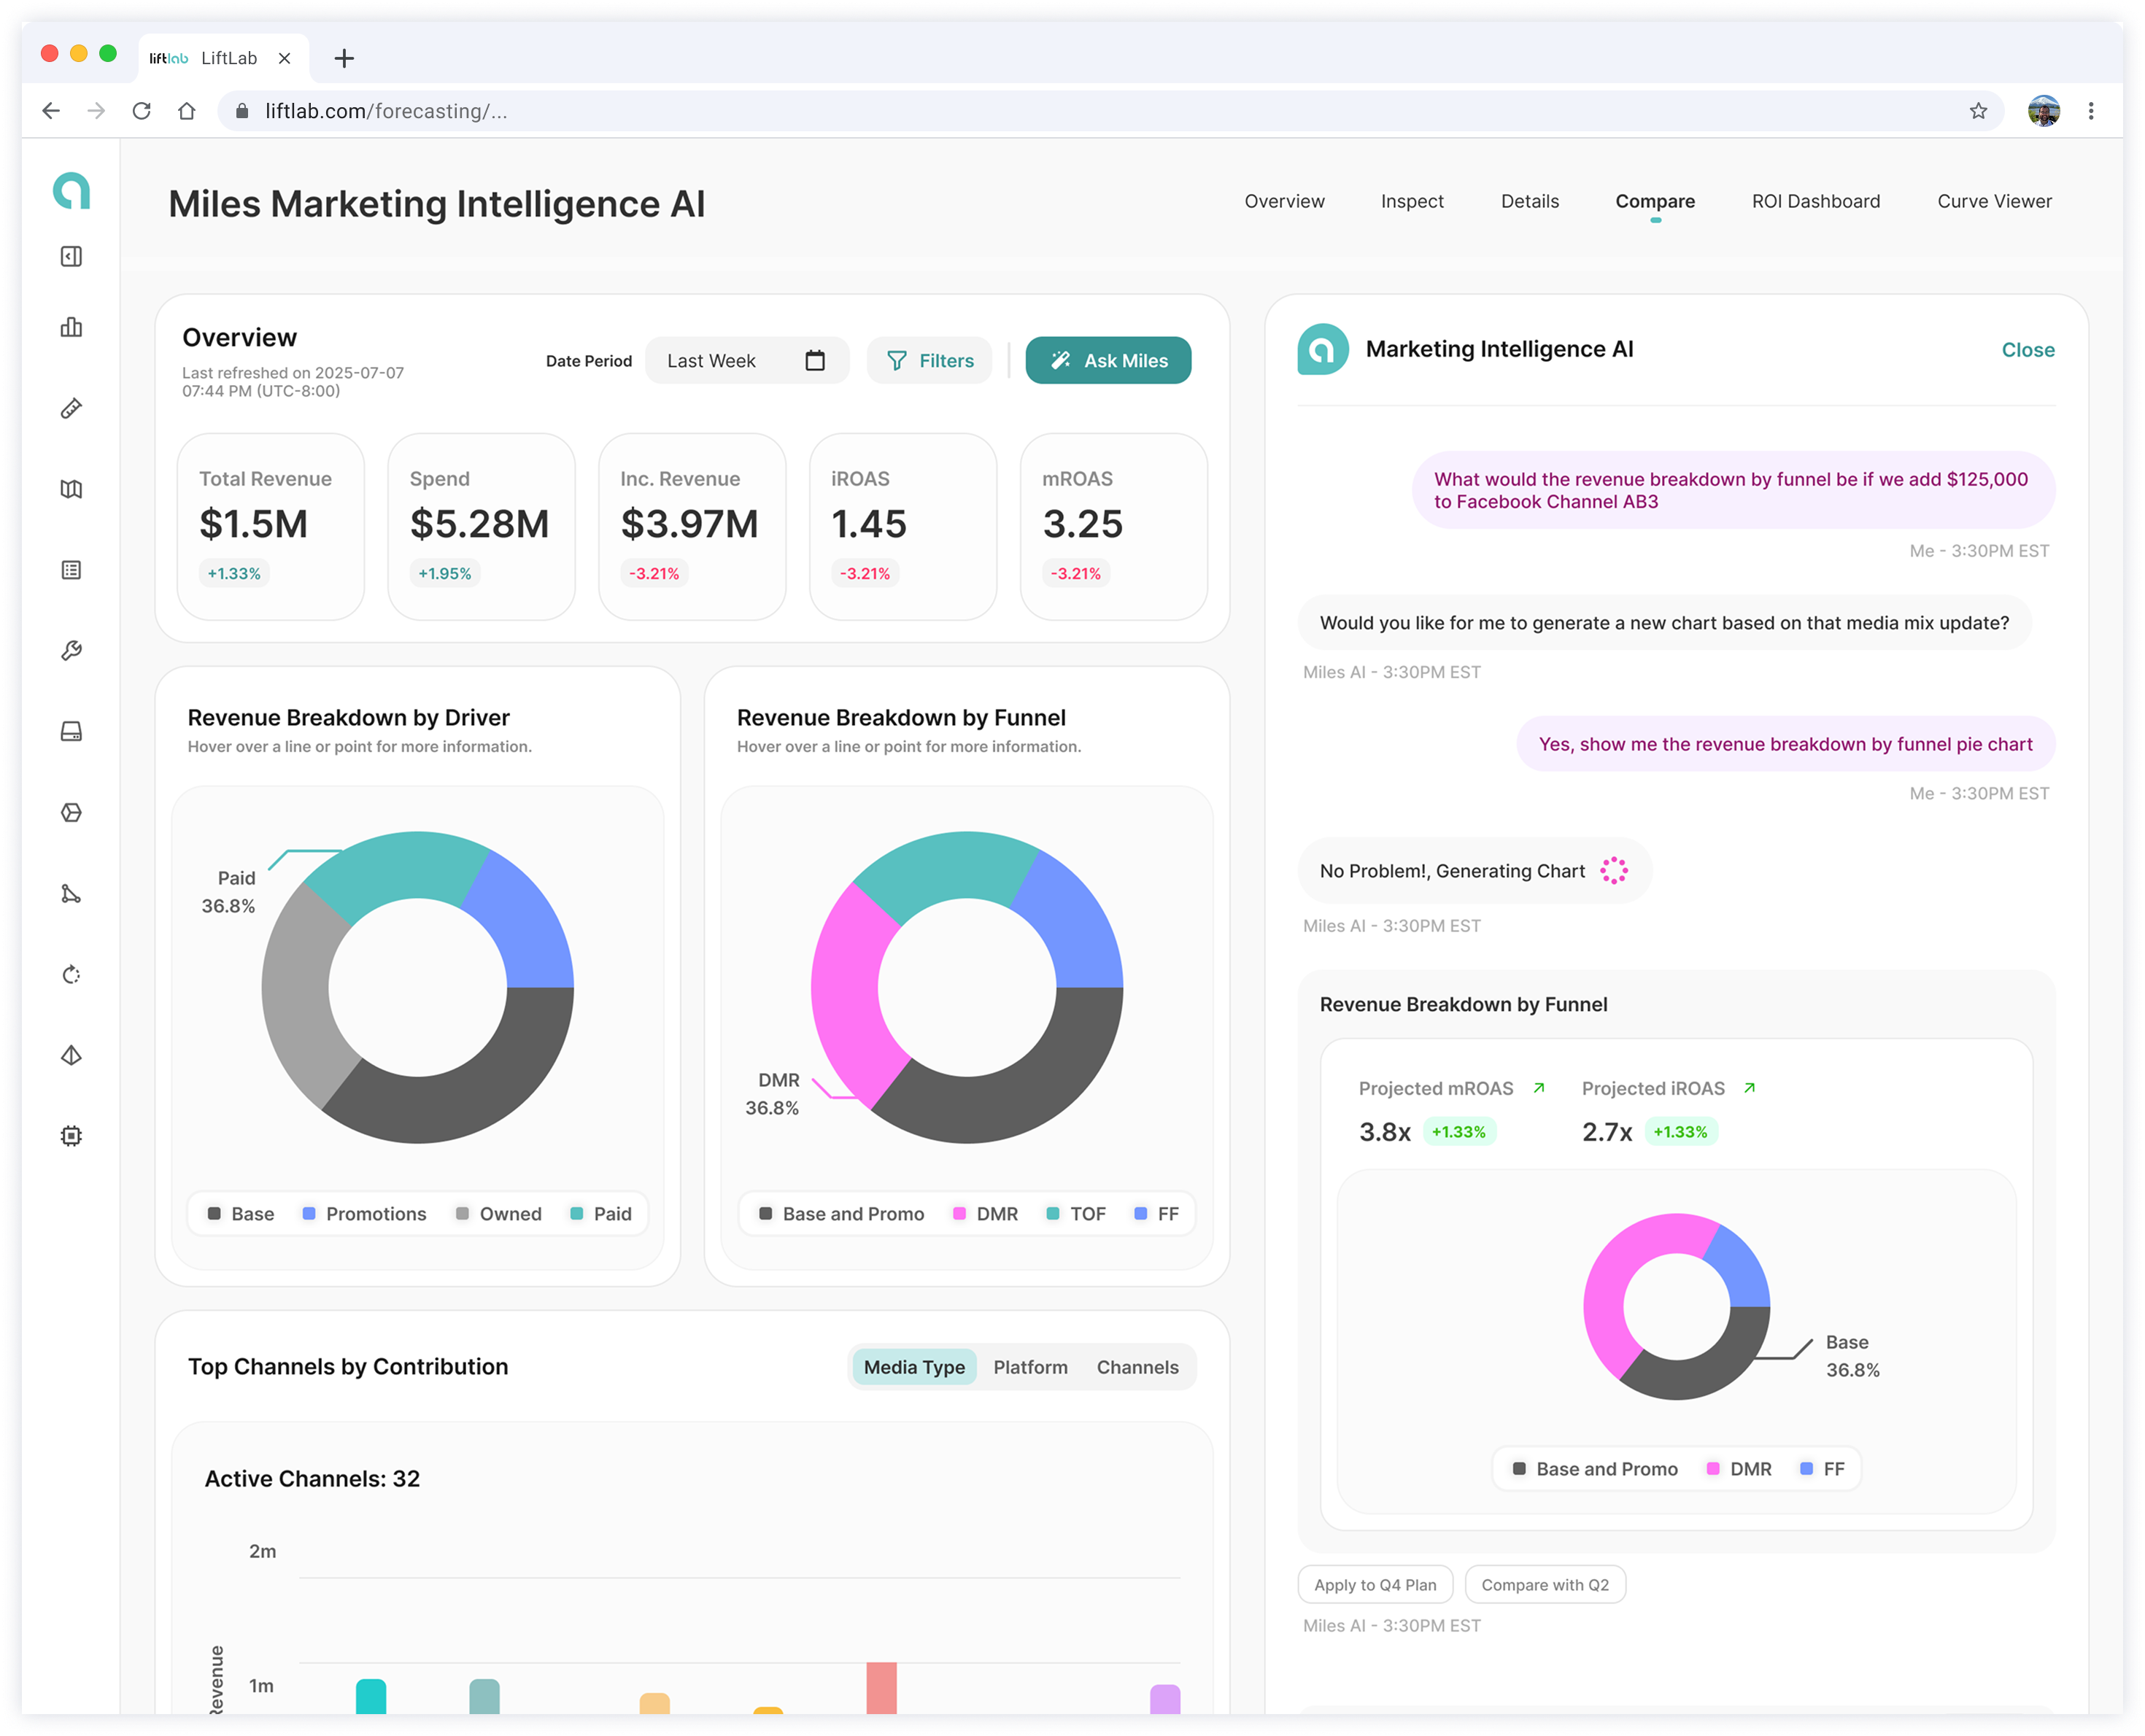Click Apply to Q4 Plan button
This screenshot has width=2145, height=1736.
point(1375,1585)
